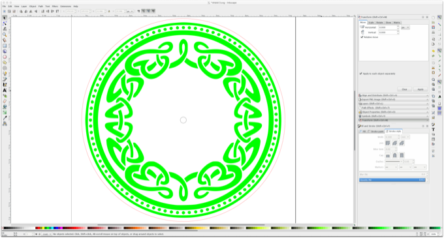Image resolution: width=444 pixels, height=238 pixels.
Task: Expand the Layers panel
Action: point(393,104)
